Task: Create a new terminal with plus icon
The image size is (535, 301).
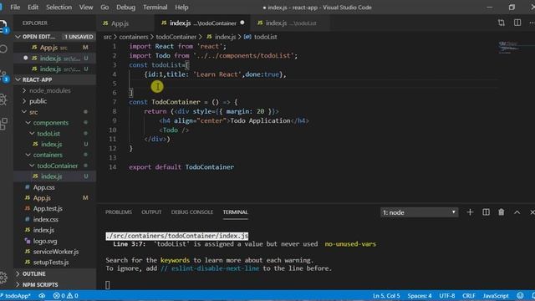Action: coord(470,212)
